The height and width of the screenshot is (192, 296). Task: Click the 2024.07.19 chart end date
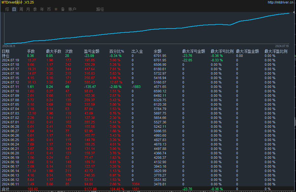[282, 46]
